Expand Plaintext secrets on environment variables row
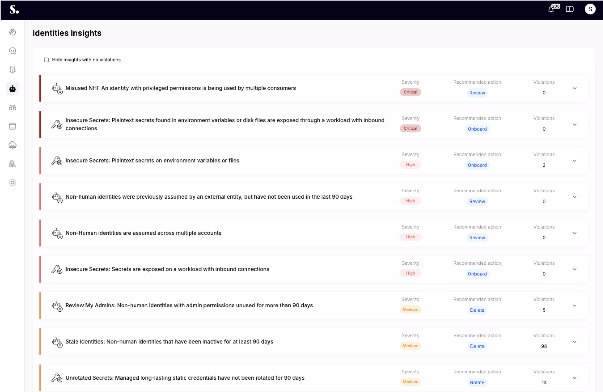Screen dimensions: 603x392 pos(574,161)
